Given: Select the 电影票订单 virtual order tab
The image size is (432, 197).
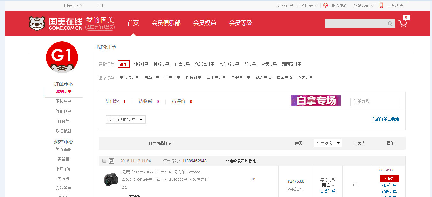Looking at the screenshot, I should (x=241, y=77).
